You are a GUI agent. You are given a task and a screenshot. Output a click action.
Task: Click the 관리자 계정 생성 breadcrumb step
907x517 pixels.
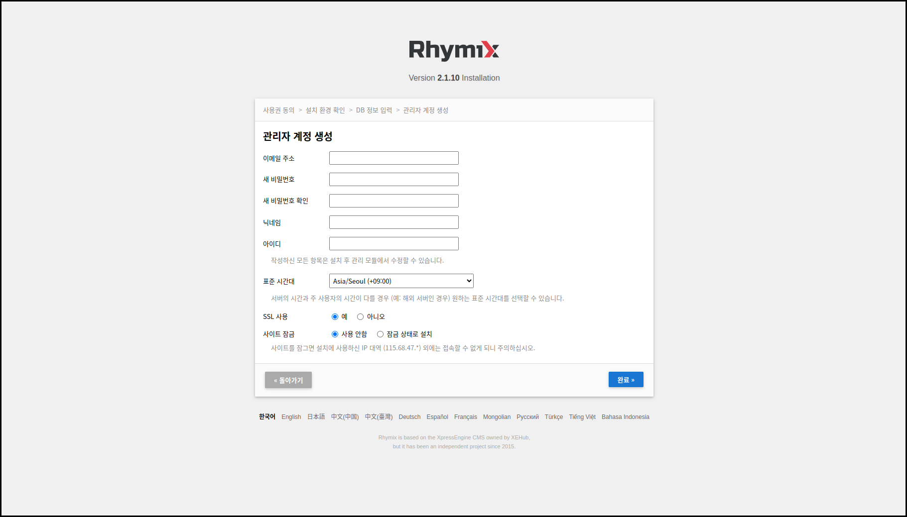[x=426, y=110]
